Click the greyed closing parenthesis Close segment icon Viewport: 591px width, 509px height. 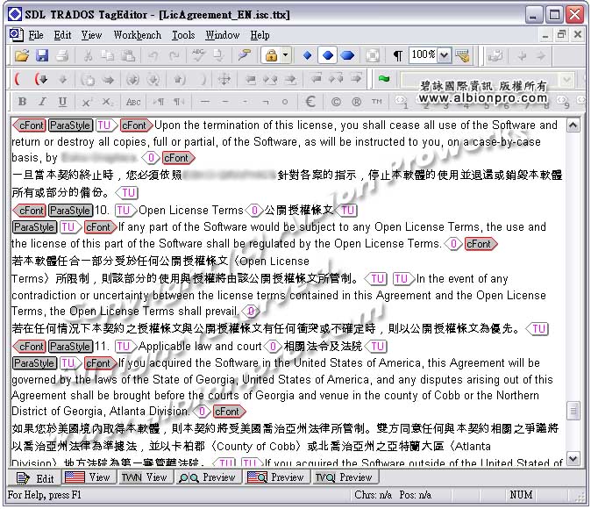(204, 79)
